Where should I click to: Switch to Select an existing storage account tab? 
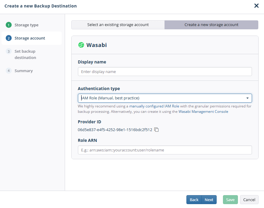click(118, 25)
